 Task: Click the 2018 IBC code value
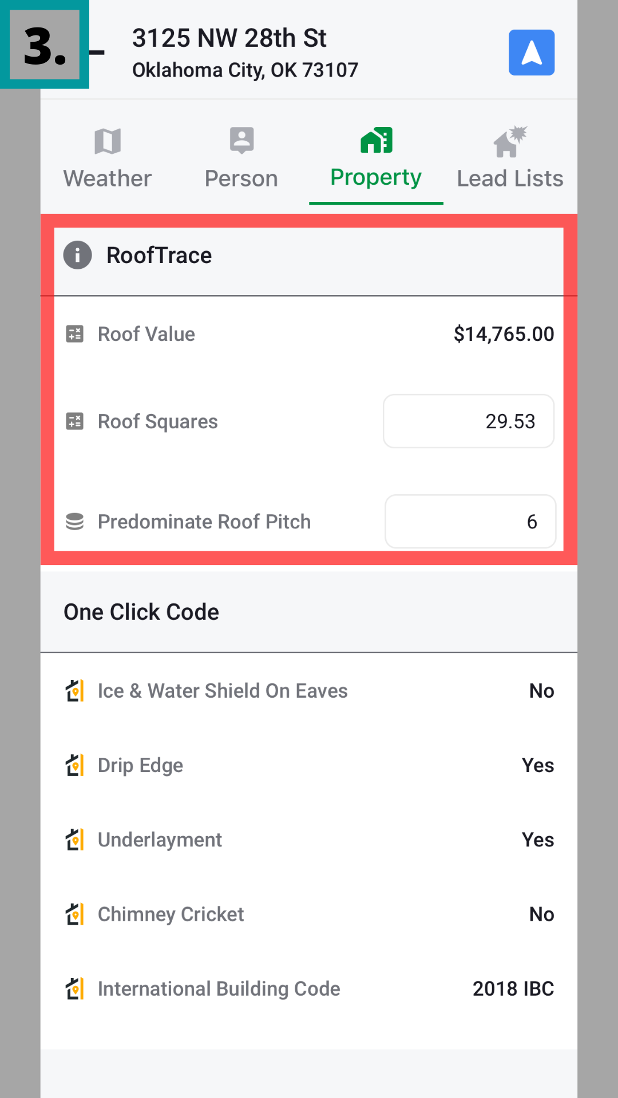[x=513, y=988]
